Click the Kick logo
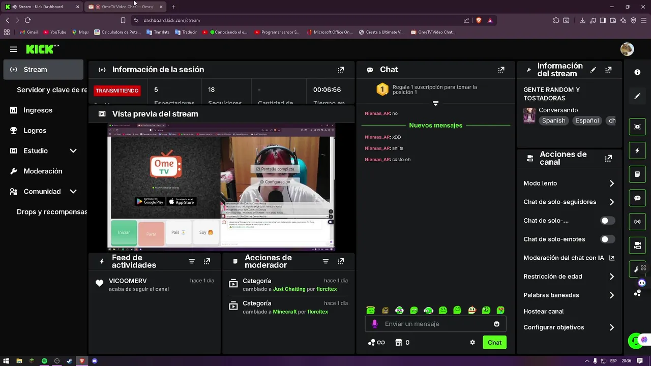The height and width of the screenshot is (366, 651). coord(43,49)
